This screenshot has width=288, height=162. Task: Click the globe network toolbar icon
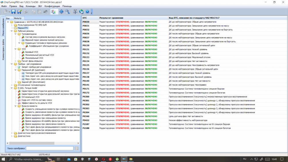pyautogui.click(x=81, y=12)
